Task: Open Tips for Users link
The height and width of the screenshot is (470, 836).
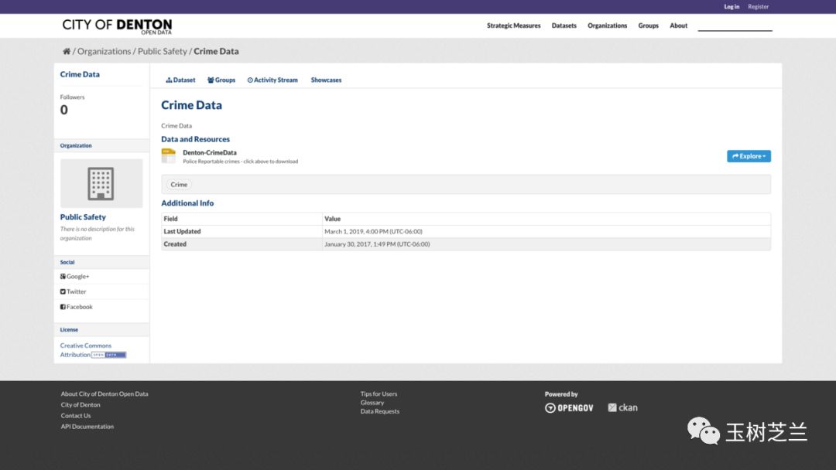Action: pyautogui.click(x=379, y=394)
